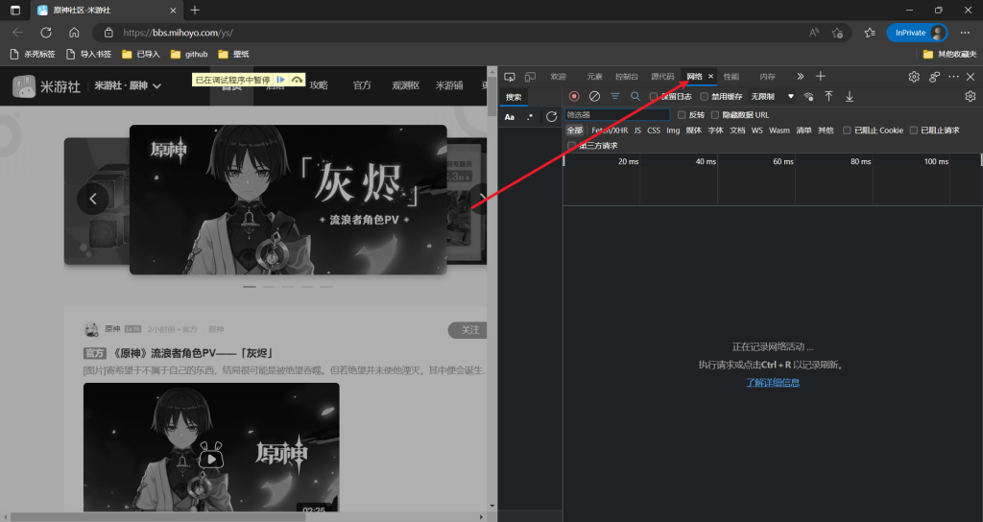This screenshot has height=522, width=983.
Task: Tick the 隐藏数据 URL checkbox
Action: [714, 115]
